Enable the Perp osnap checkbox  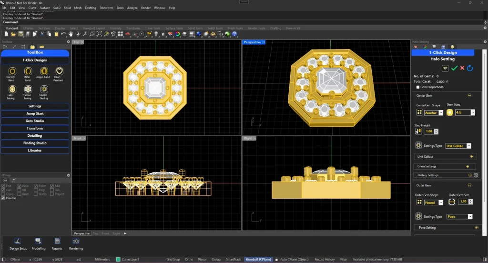35,190
